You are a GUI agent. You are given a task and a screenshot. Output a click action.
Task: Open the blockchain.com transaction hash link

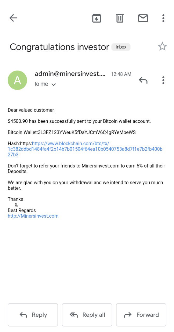pos(85,149)
